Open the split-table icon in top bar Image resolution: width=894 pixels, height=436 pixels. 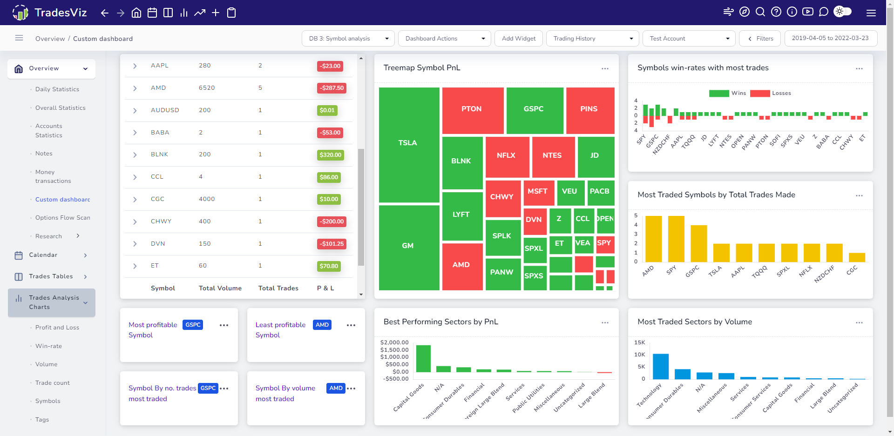(x=168, y=13)
